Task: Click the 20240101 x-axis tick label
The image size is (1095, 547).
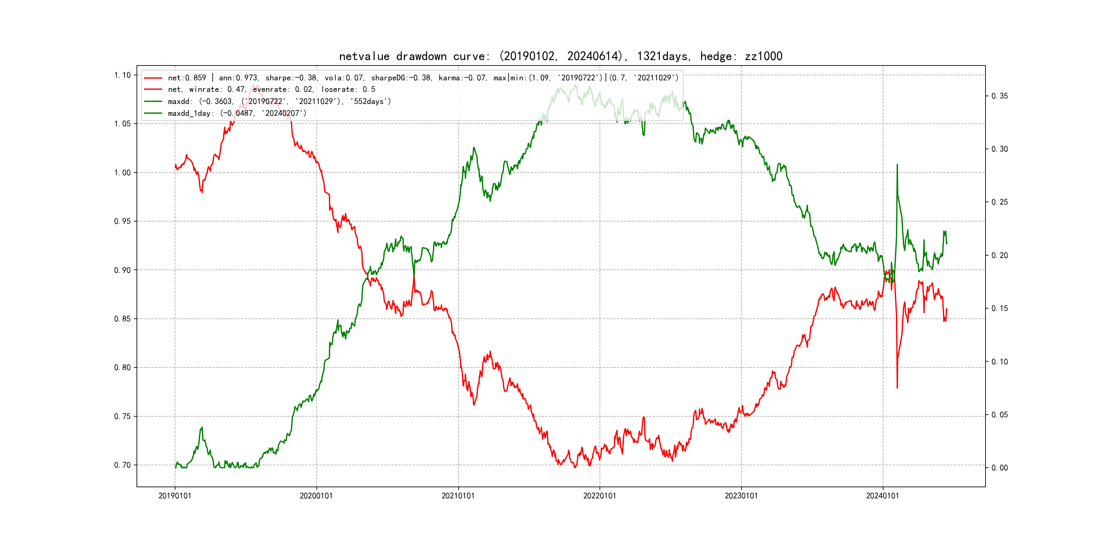Action: click(882, 496)
